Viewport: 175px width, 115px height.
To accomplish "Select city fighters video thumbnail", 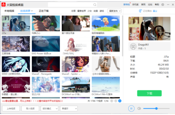I will click(106, 44).
